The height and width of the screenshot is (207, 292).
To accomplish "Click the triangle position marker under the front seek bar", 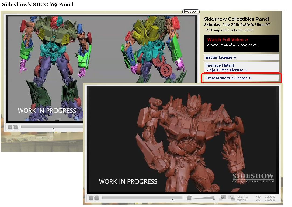I will [173, 200].
